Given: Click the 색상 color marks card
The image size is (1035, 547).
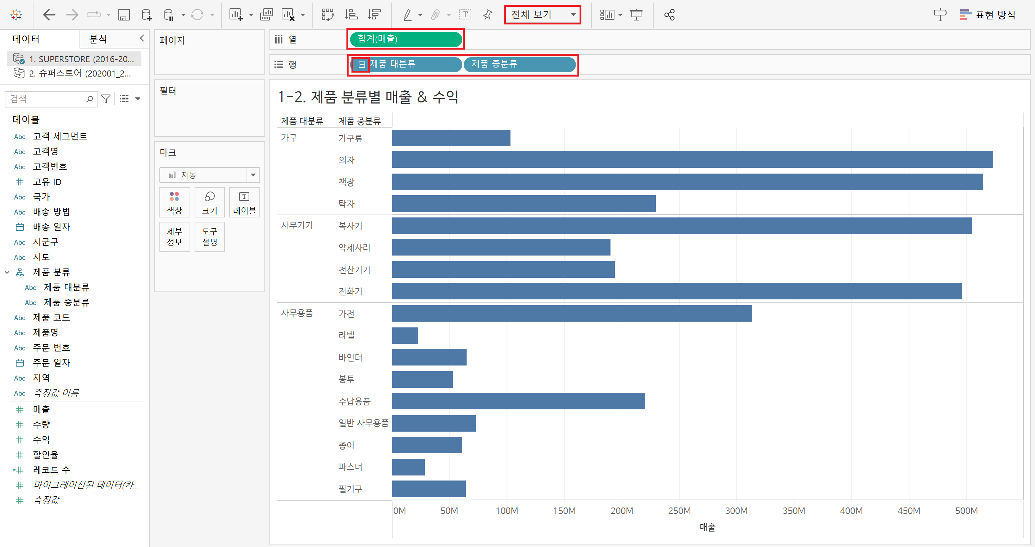Looking at the screenshot, I should click(174, 203).
